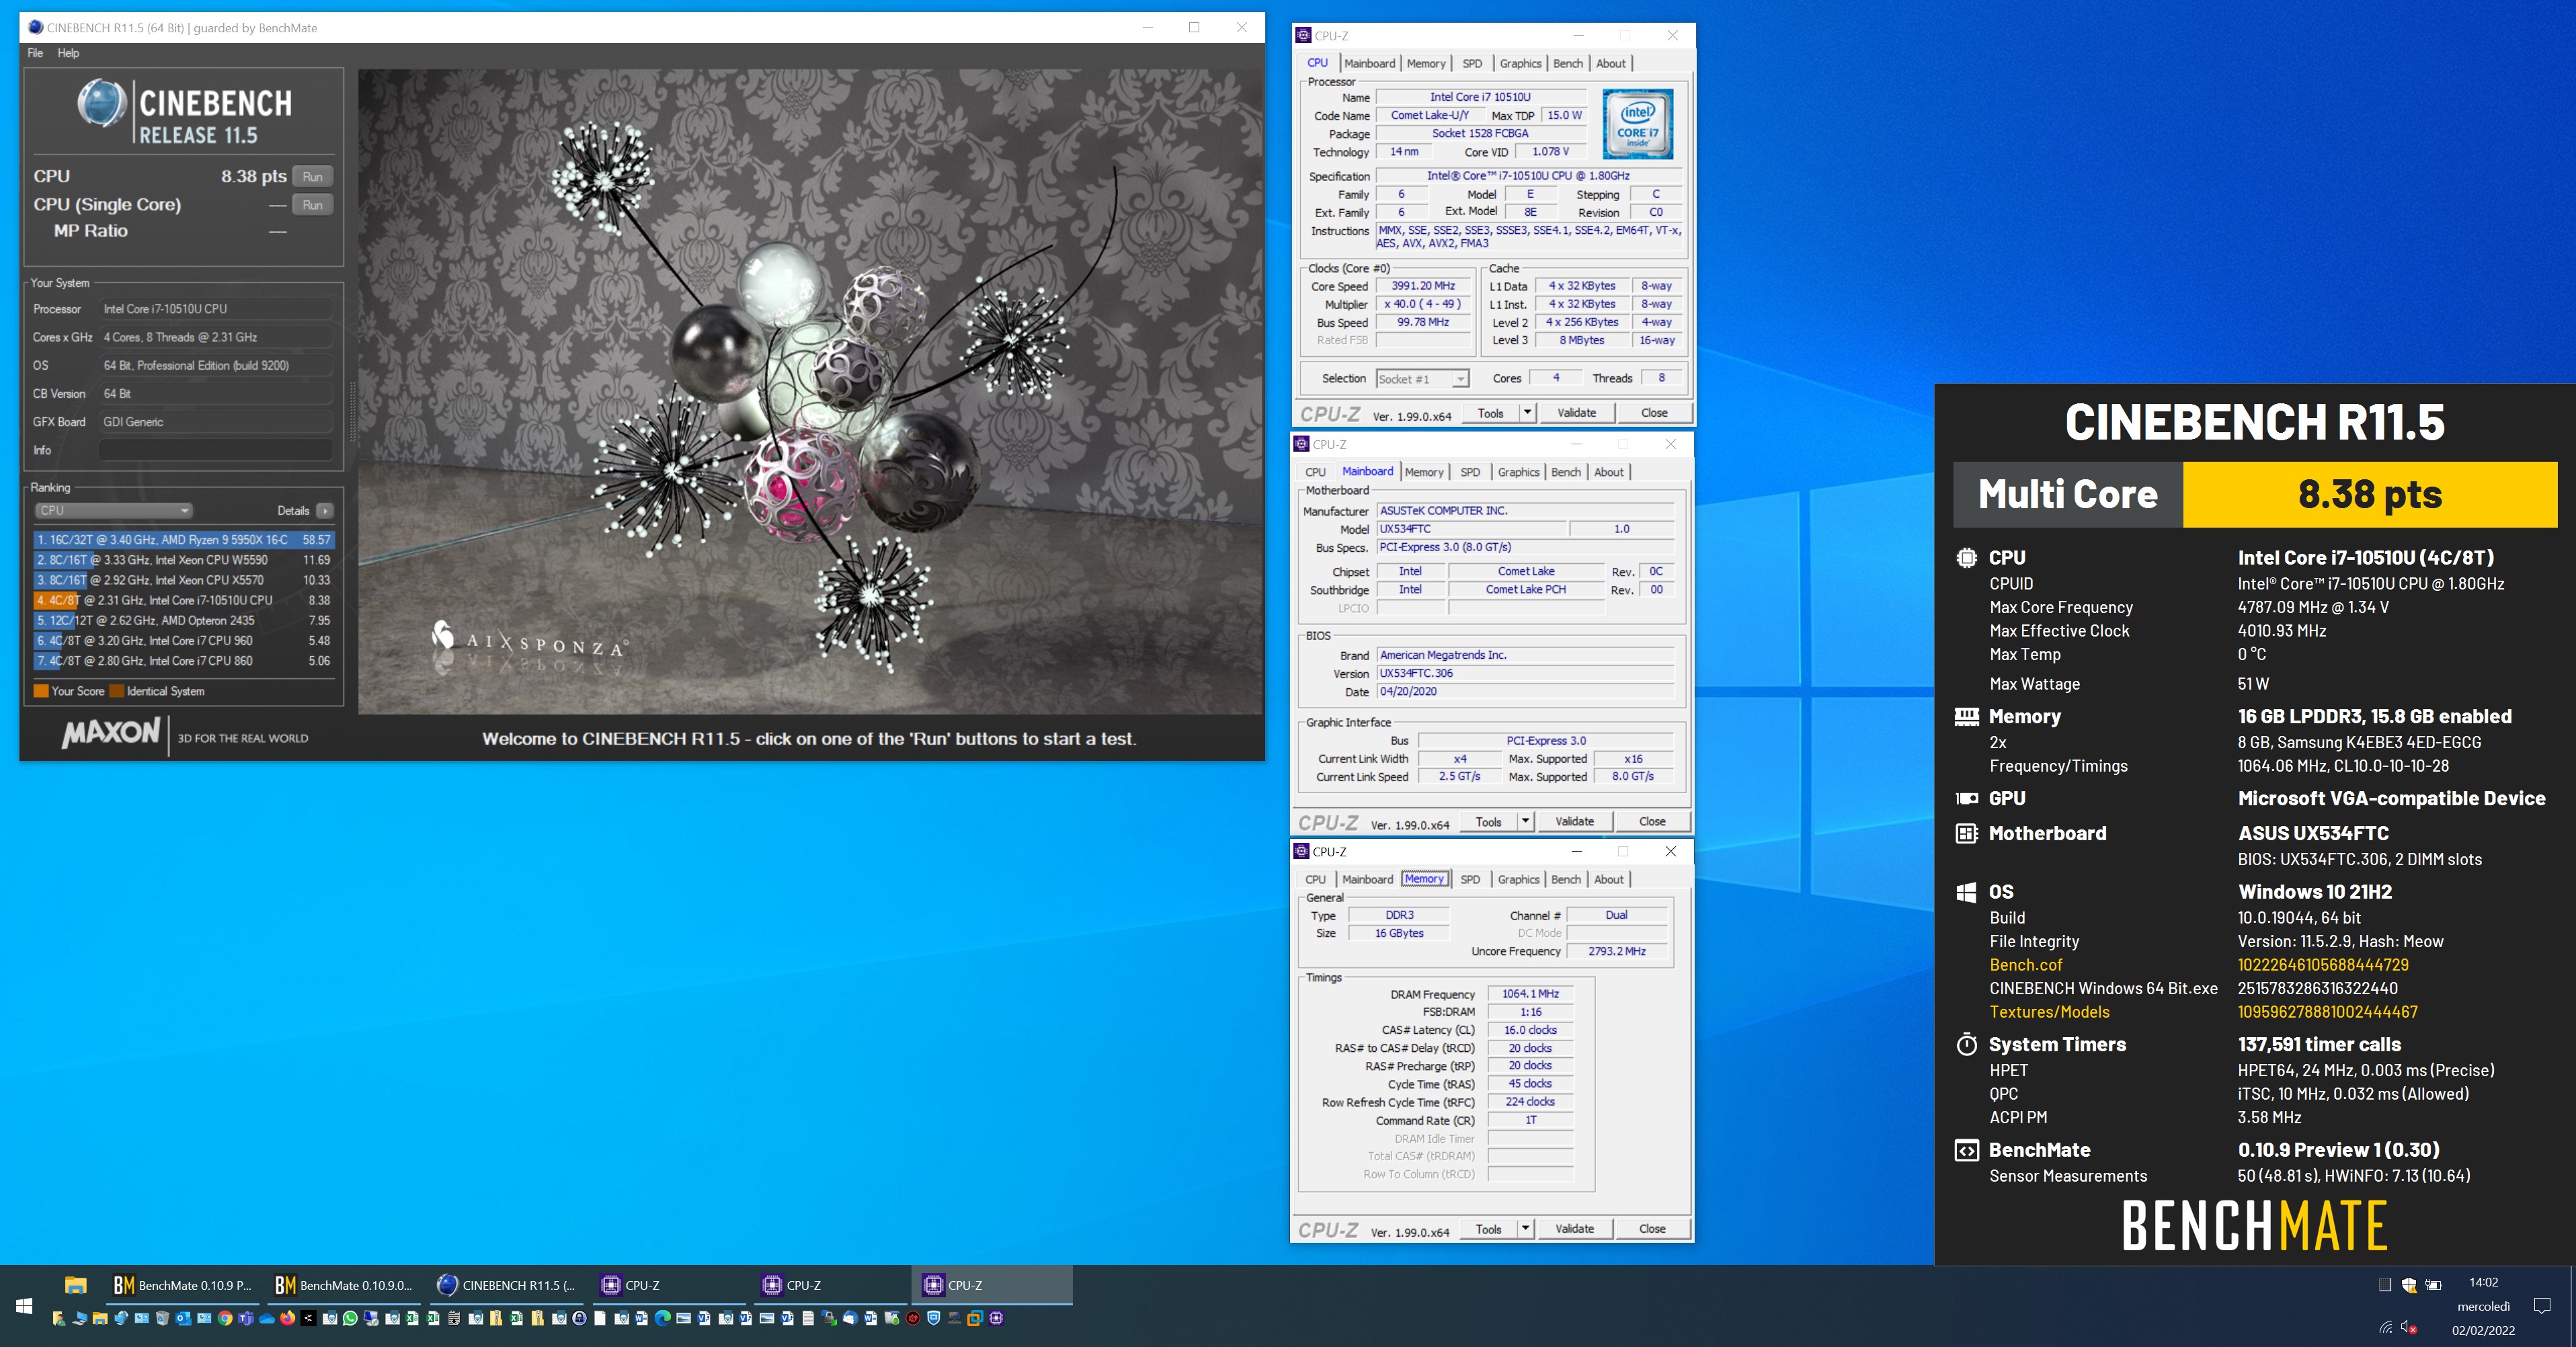Launch WhatsApp from taskbar shortcuts
2576x1347 pixels.
coord(350,1318)
